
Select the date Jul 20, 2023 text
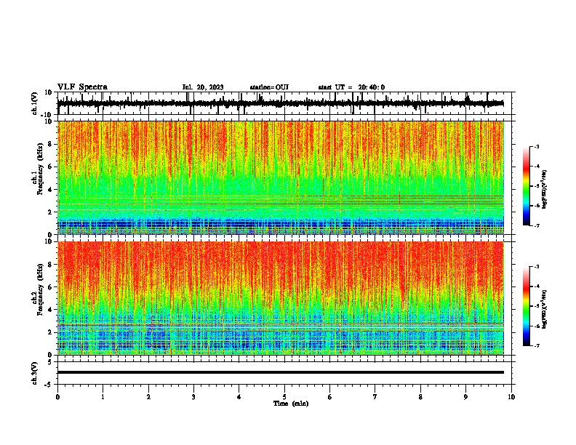coord(203,87)
